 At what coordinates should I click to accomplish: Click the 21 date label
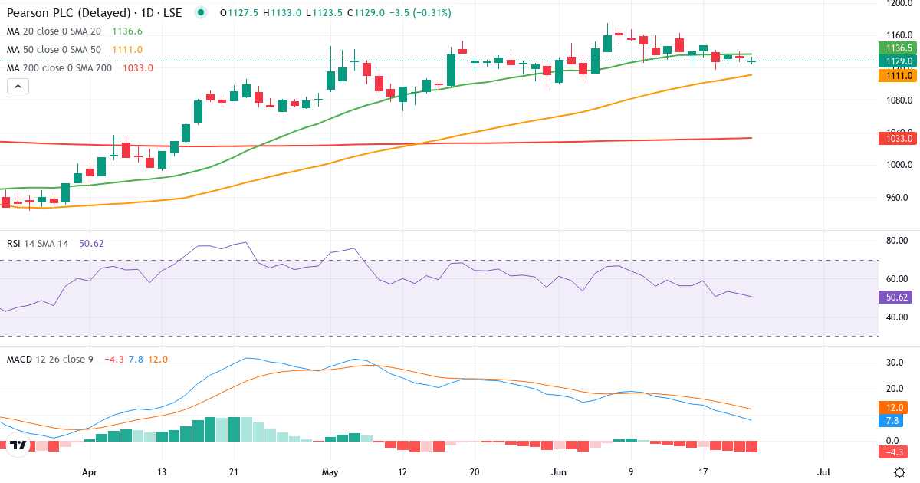coord(235,472)
